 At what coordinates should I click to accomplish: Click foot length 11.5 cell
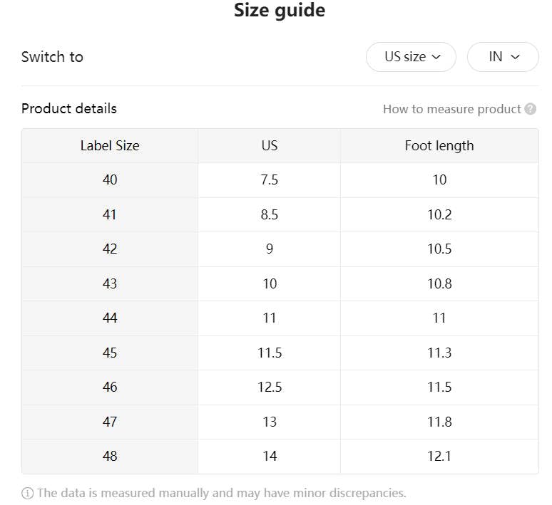439,387
